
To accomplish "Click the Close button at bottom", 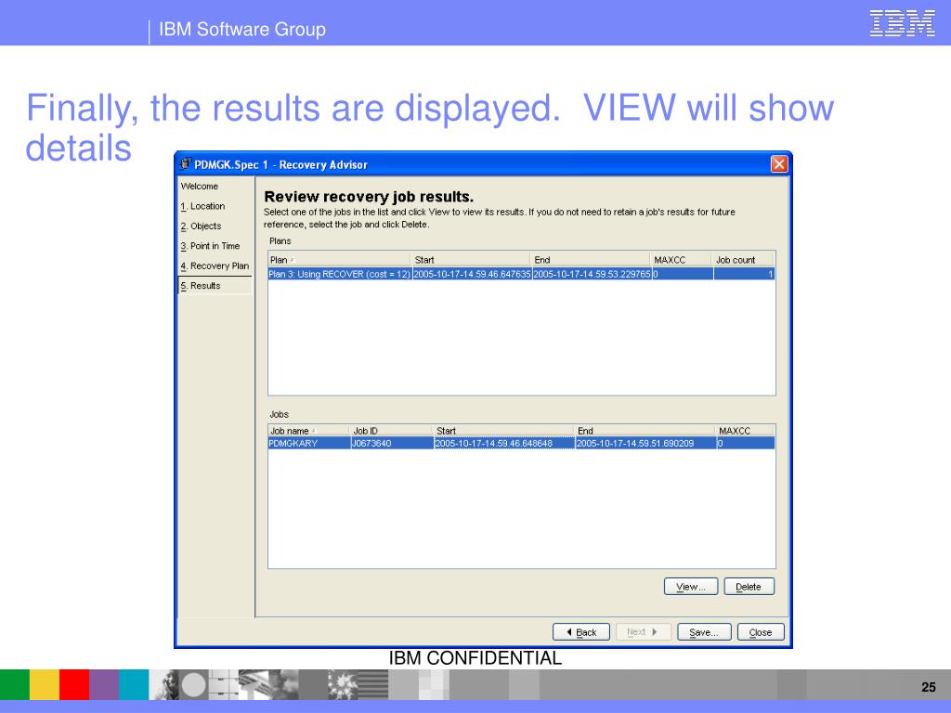I will [761, 631].
